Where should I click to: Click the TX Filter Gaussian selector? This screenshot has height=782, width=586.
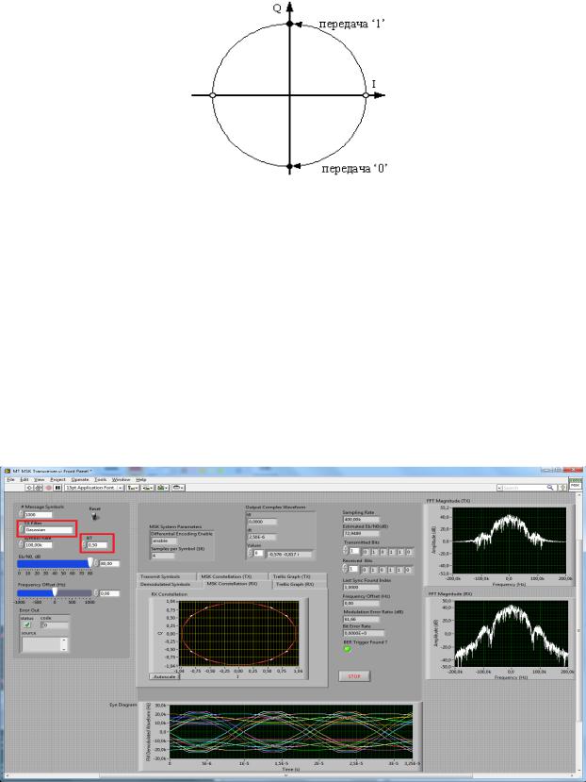point(49,529)
